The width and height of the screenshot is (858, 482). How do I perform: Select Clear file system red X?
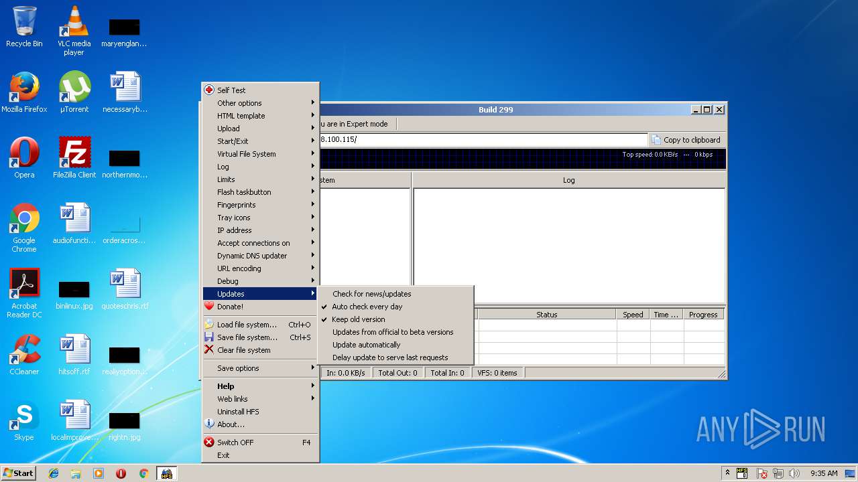[x=261, y=350]
